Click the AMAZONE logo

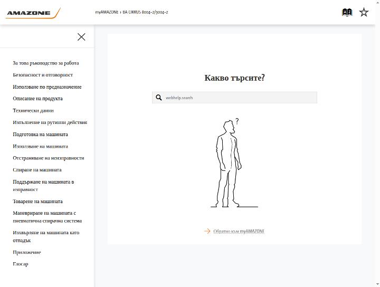pos(33,13)
